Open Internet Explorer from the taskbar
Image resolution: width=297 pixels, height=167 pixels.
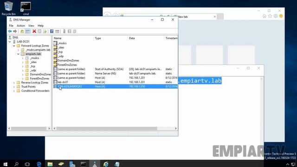106,164
